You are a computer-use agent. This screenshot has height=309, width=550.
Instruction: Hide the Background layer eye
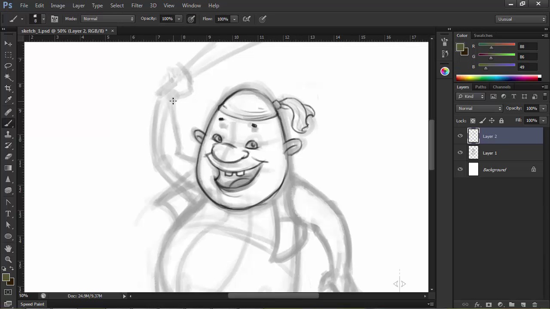460,170
